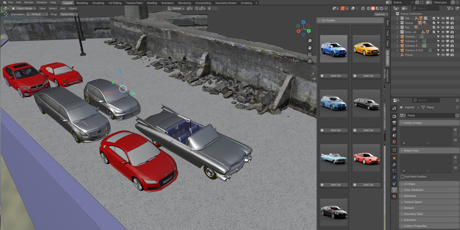Hide the Camera 2 object with eye icon
The image size is (460, 230).
click(x=443, y=41)
